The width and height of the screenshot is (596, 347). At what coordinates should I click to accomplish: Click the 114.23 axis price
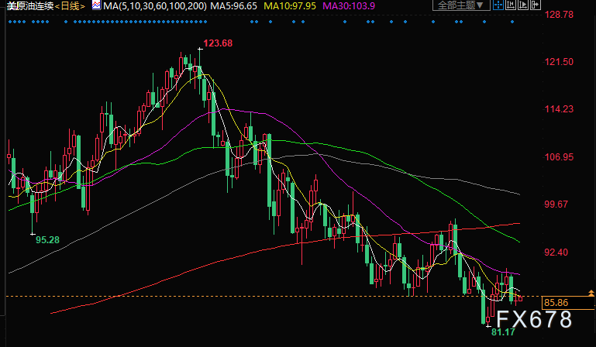pyautogui.click(x=559, y=109)
